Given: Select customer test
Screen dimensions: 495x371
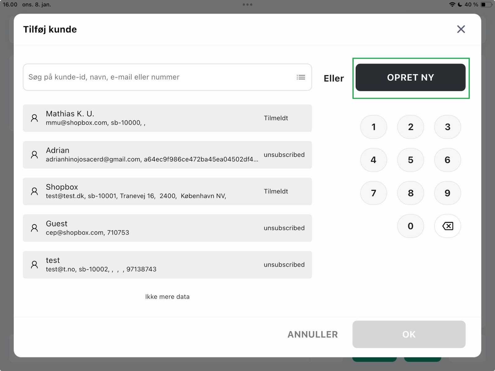Looking at the screenshot, I should 167,265.
